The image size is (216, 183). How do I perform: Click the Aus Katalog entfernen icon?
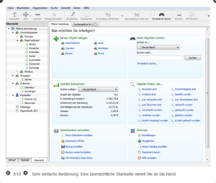pos(137,14)
